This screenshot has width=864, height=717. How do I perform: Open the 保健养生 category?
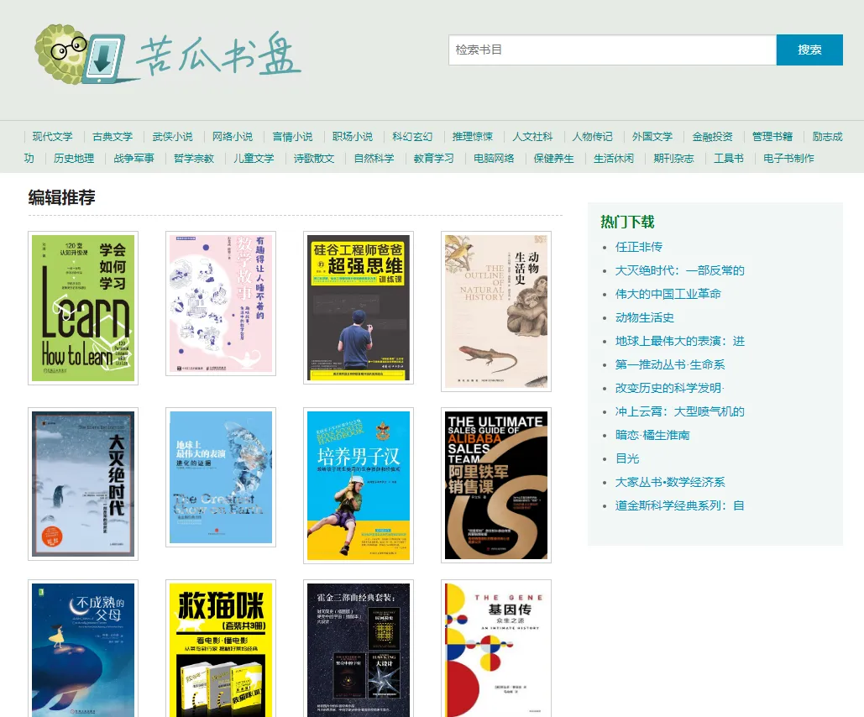[554, 158]
